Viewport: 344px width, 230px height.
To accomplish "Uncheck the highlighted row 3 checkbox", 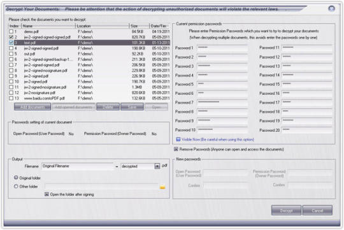I will click(x=11, y=43).
